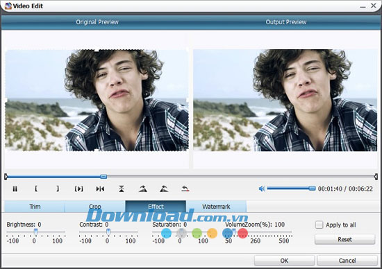Click the undo rotation icon with red mark
Screen dimensions: 382x269
pyautogui.click(x=185, y=189)
